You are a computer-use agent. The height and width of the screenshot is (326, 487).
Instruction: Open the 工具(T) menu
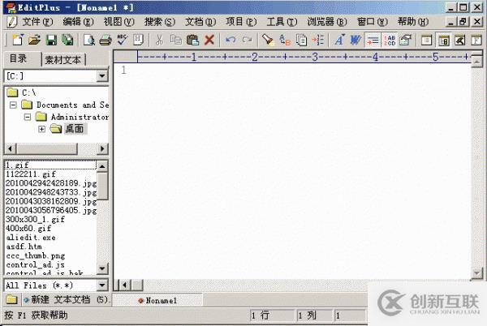point(282,22)
